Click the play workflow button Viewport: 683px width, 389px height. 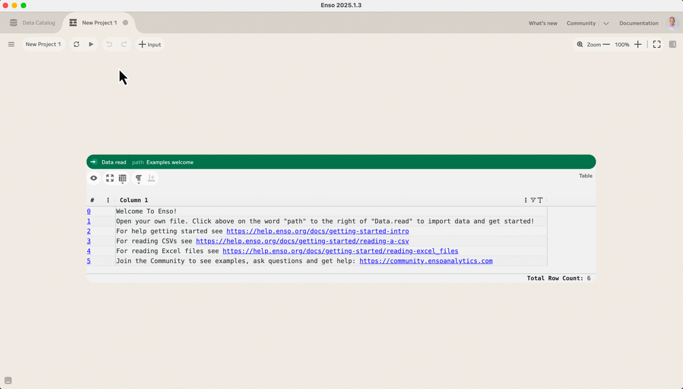point(91,44)
